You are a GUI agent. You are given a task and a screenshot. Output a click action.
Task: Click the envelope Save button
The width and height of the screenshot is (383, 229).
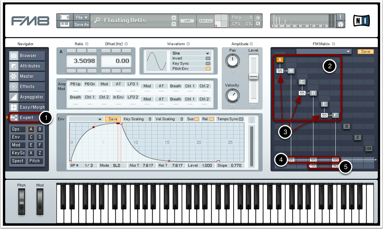tap(113, 119)
